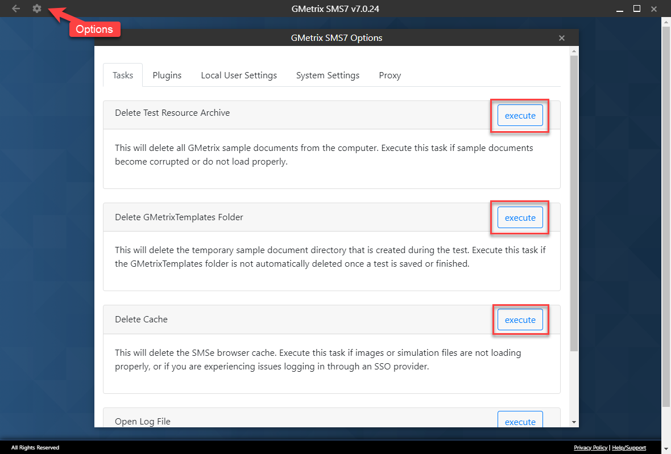Stay on the Tasks tab
Viewport: 671px width, 454px height.
click(122, 75)
